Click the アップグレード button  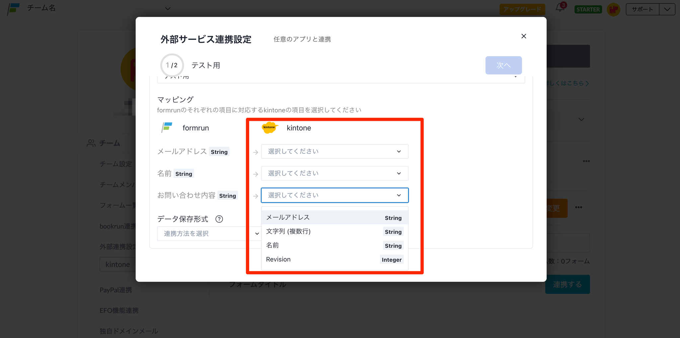coord(522,9)
